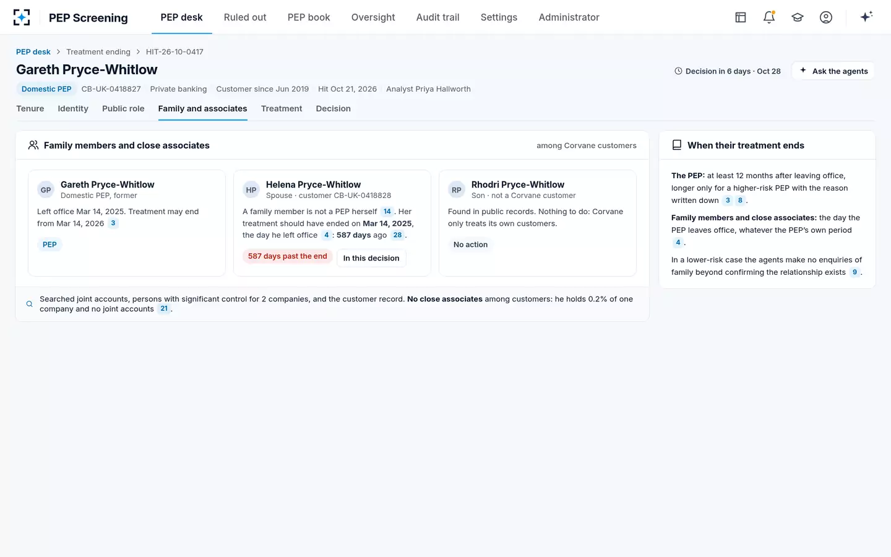Image resolution: width=891 pixels, height=557 pixels.
Task: Click the No action tag on Rhodri's card
Action: click(471, 244)
